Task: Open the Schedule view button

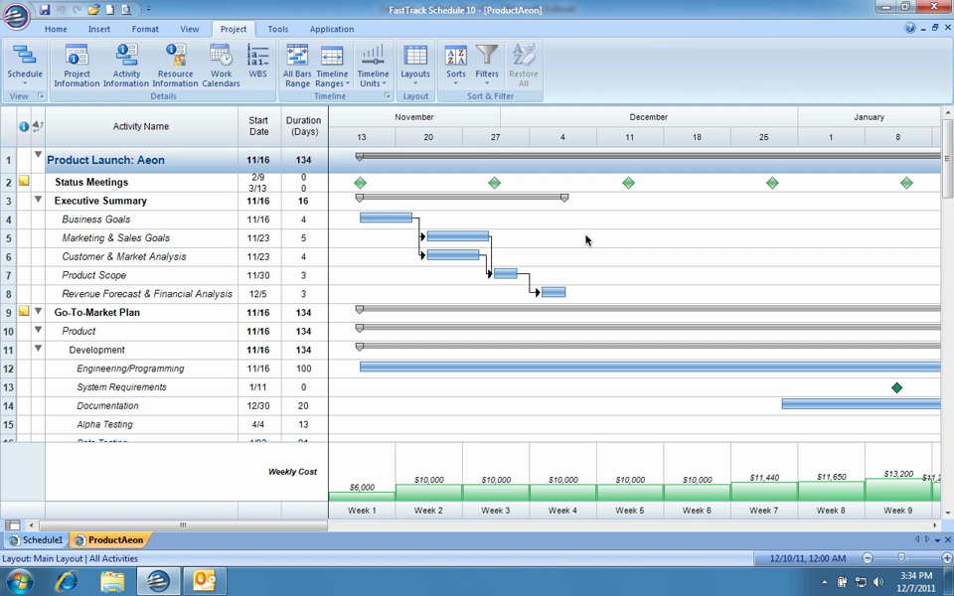Action: [x=24, y=65]
